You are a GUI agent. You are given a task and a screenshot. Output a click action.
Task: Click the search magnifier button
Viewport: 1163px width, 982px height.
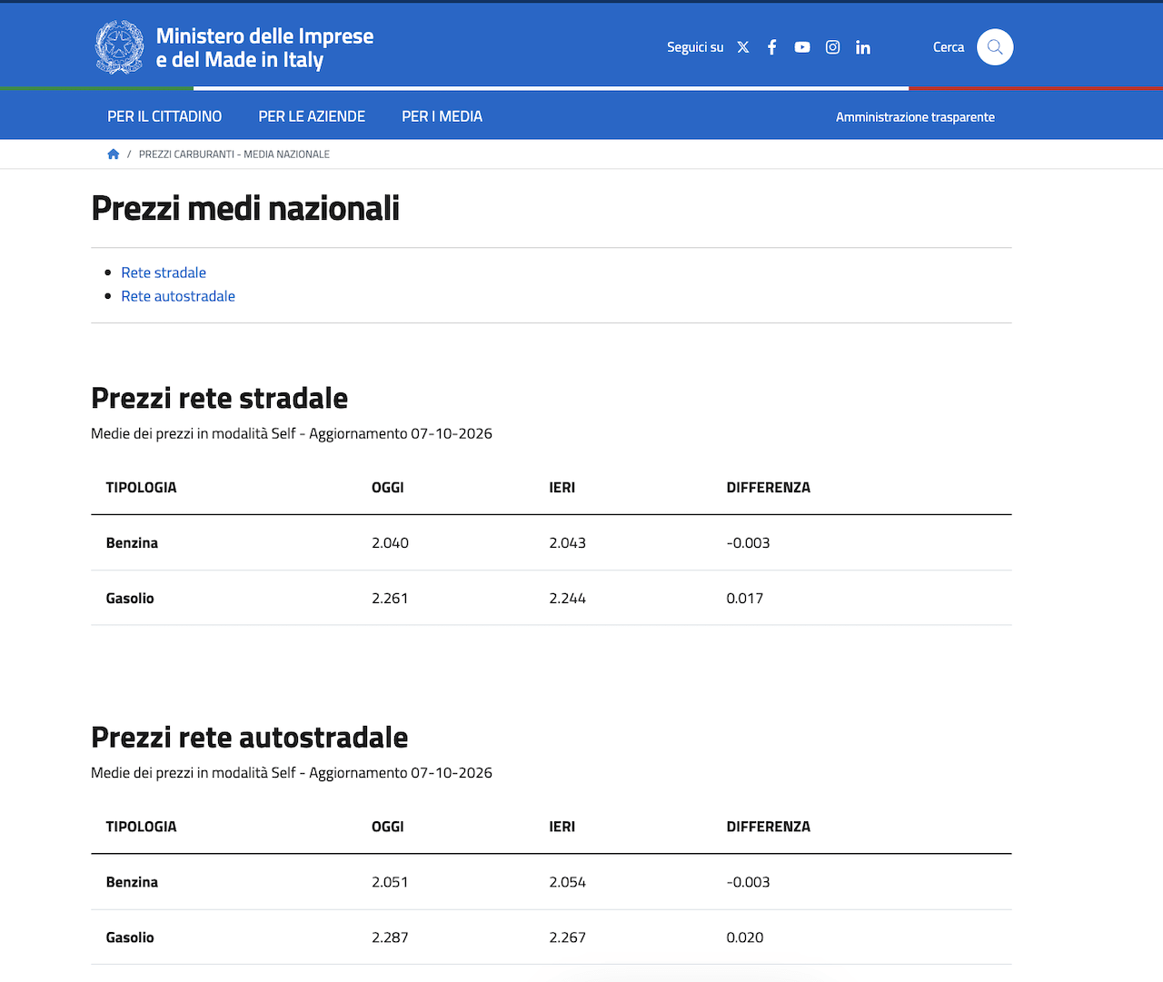tap(995, 47)
